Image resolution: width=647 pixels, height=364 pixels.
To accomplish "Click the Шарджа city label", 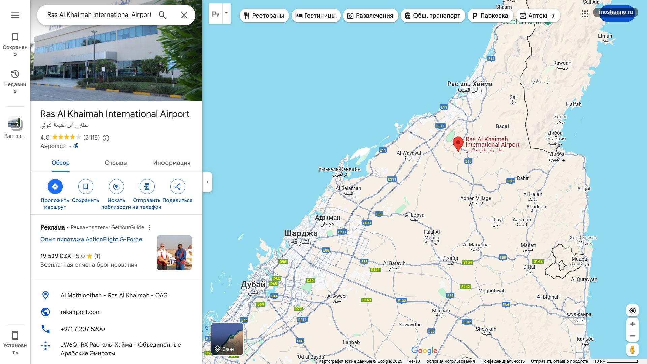I will (x=301, y=233).
